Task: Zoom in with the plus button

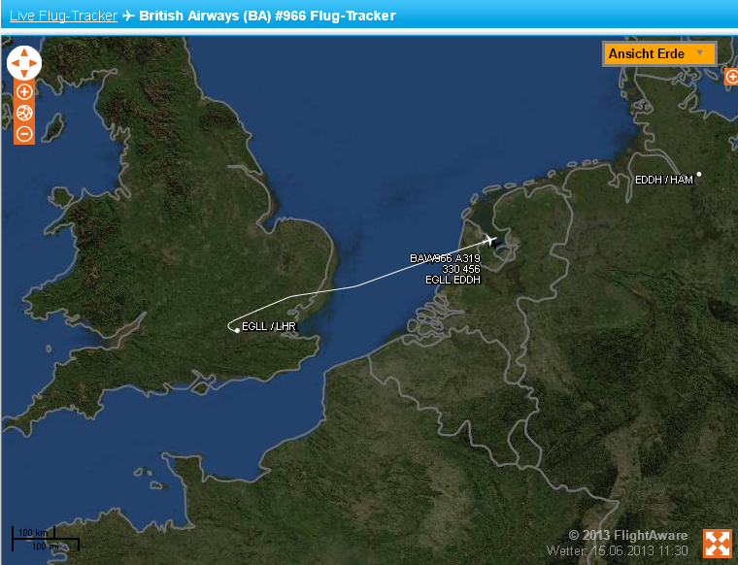Action: 24,91
